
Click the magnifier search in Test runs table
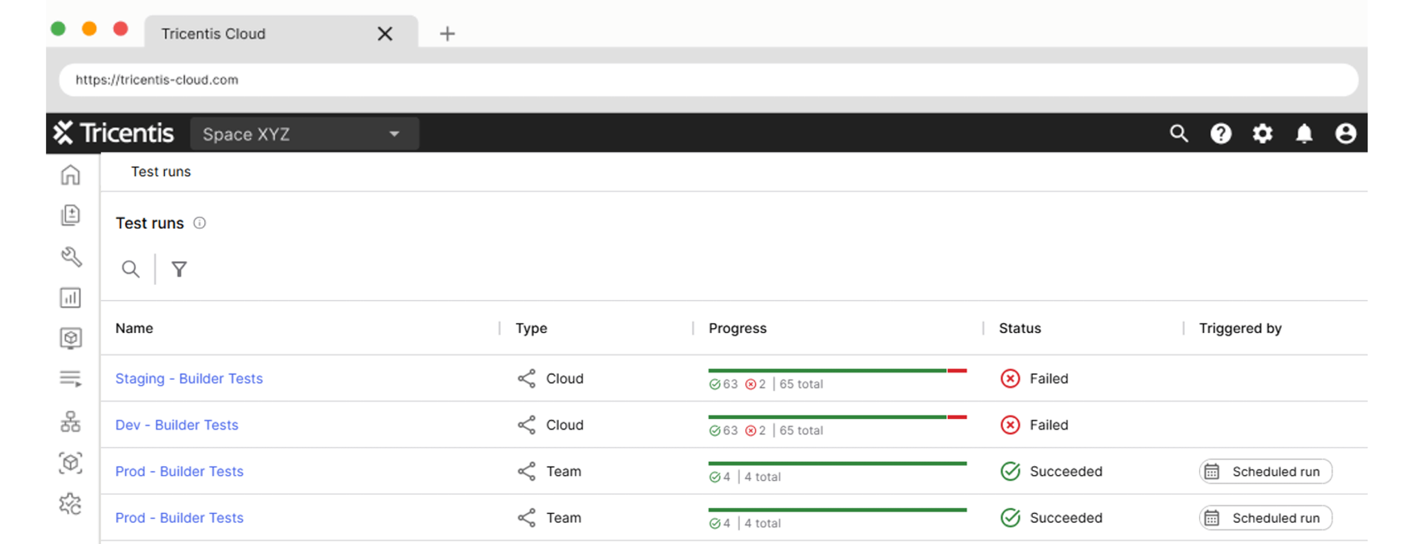(130, 269)
